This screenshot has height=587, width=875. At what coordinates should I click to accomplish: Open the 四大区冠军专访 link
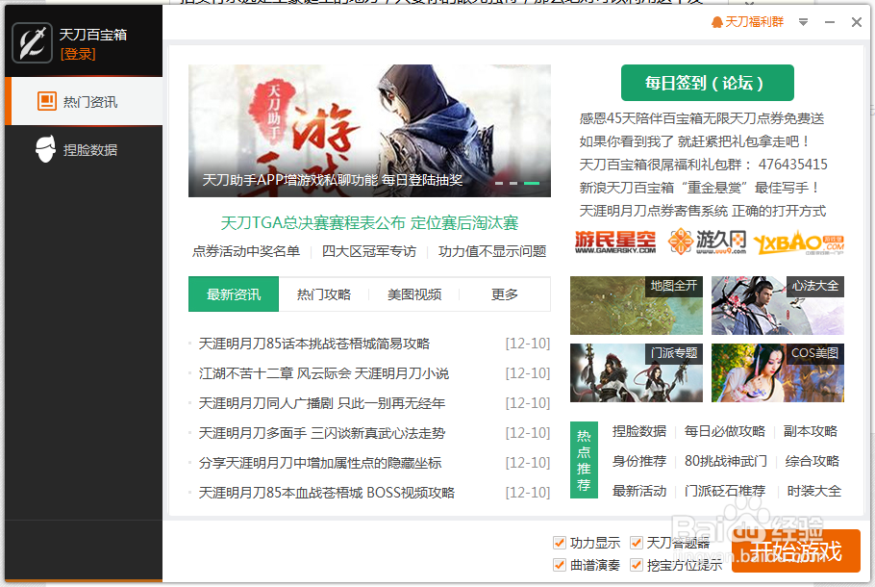click(x=369, y=251)
